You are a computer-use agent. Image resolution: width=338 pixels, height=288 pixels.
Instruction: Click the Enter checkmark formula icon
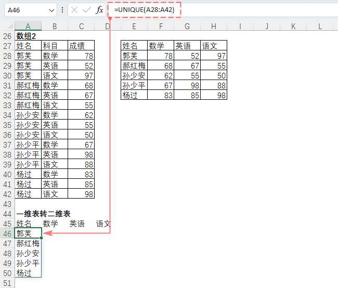point(86,10)
